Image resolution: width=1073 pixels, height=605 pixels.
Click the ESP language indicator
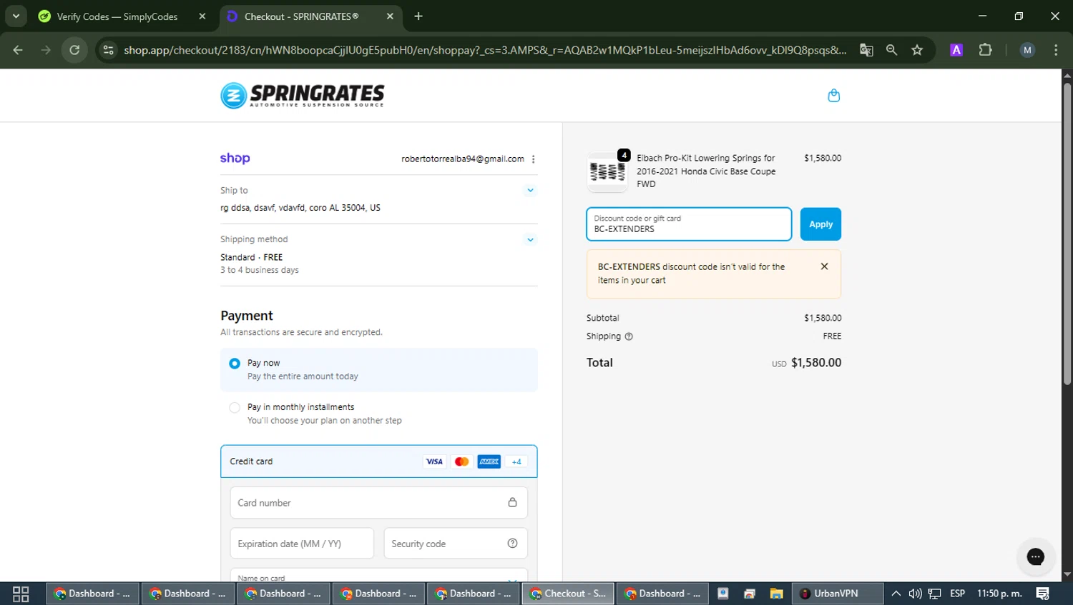click(957, 594)
